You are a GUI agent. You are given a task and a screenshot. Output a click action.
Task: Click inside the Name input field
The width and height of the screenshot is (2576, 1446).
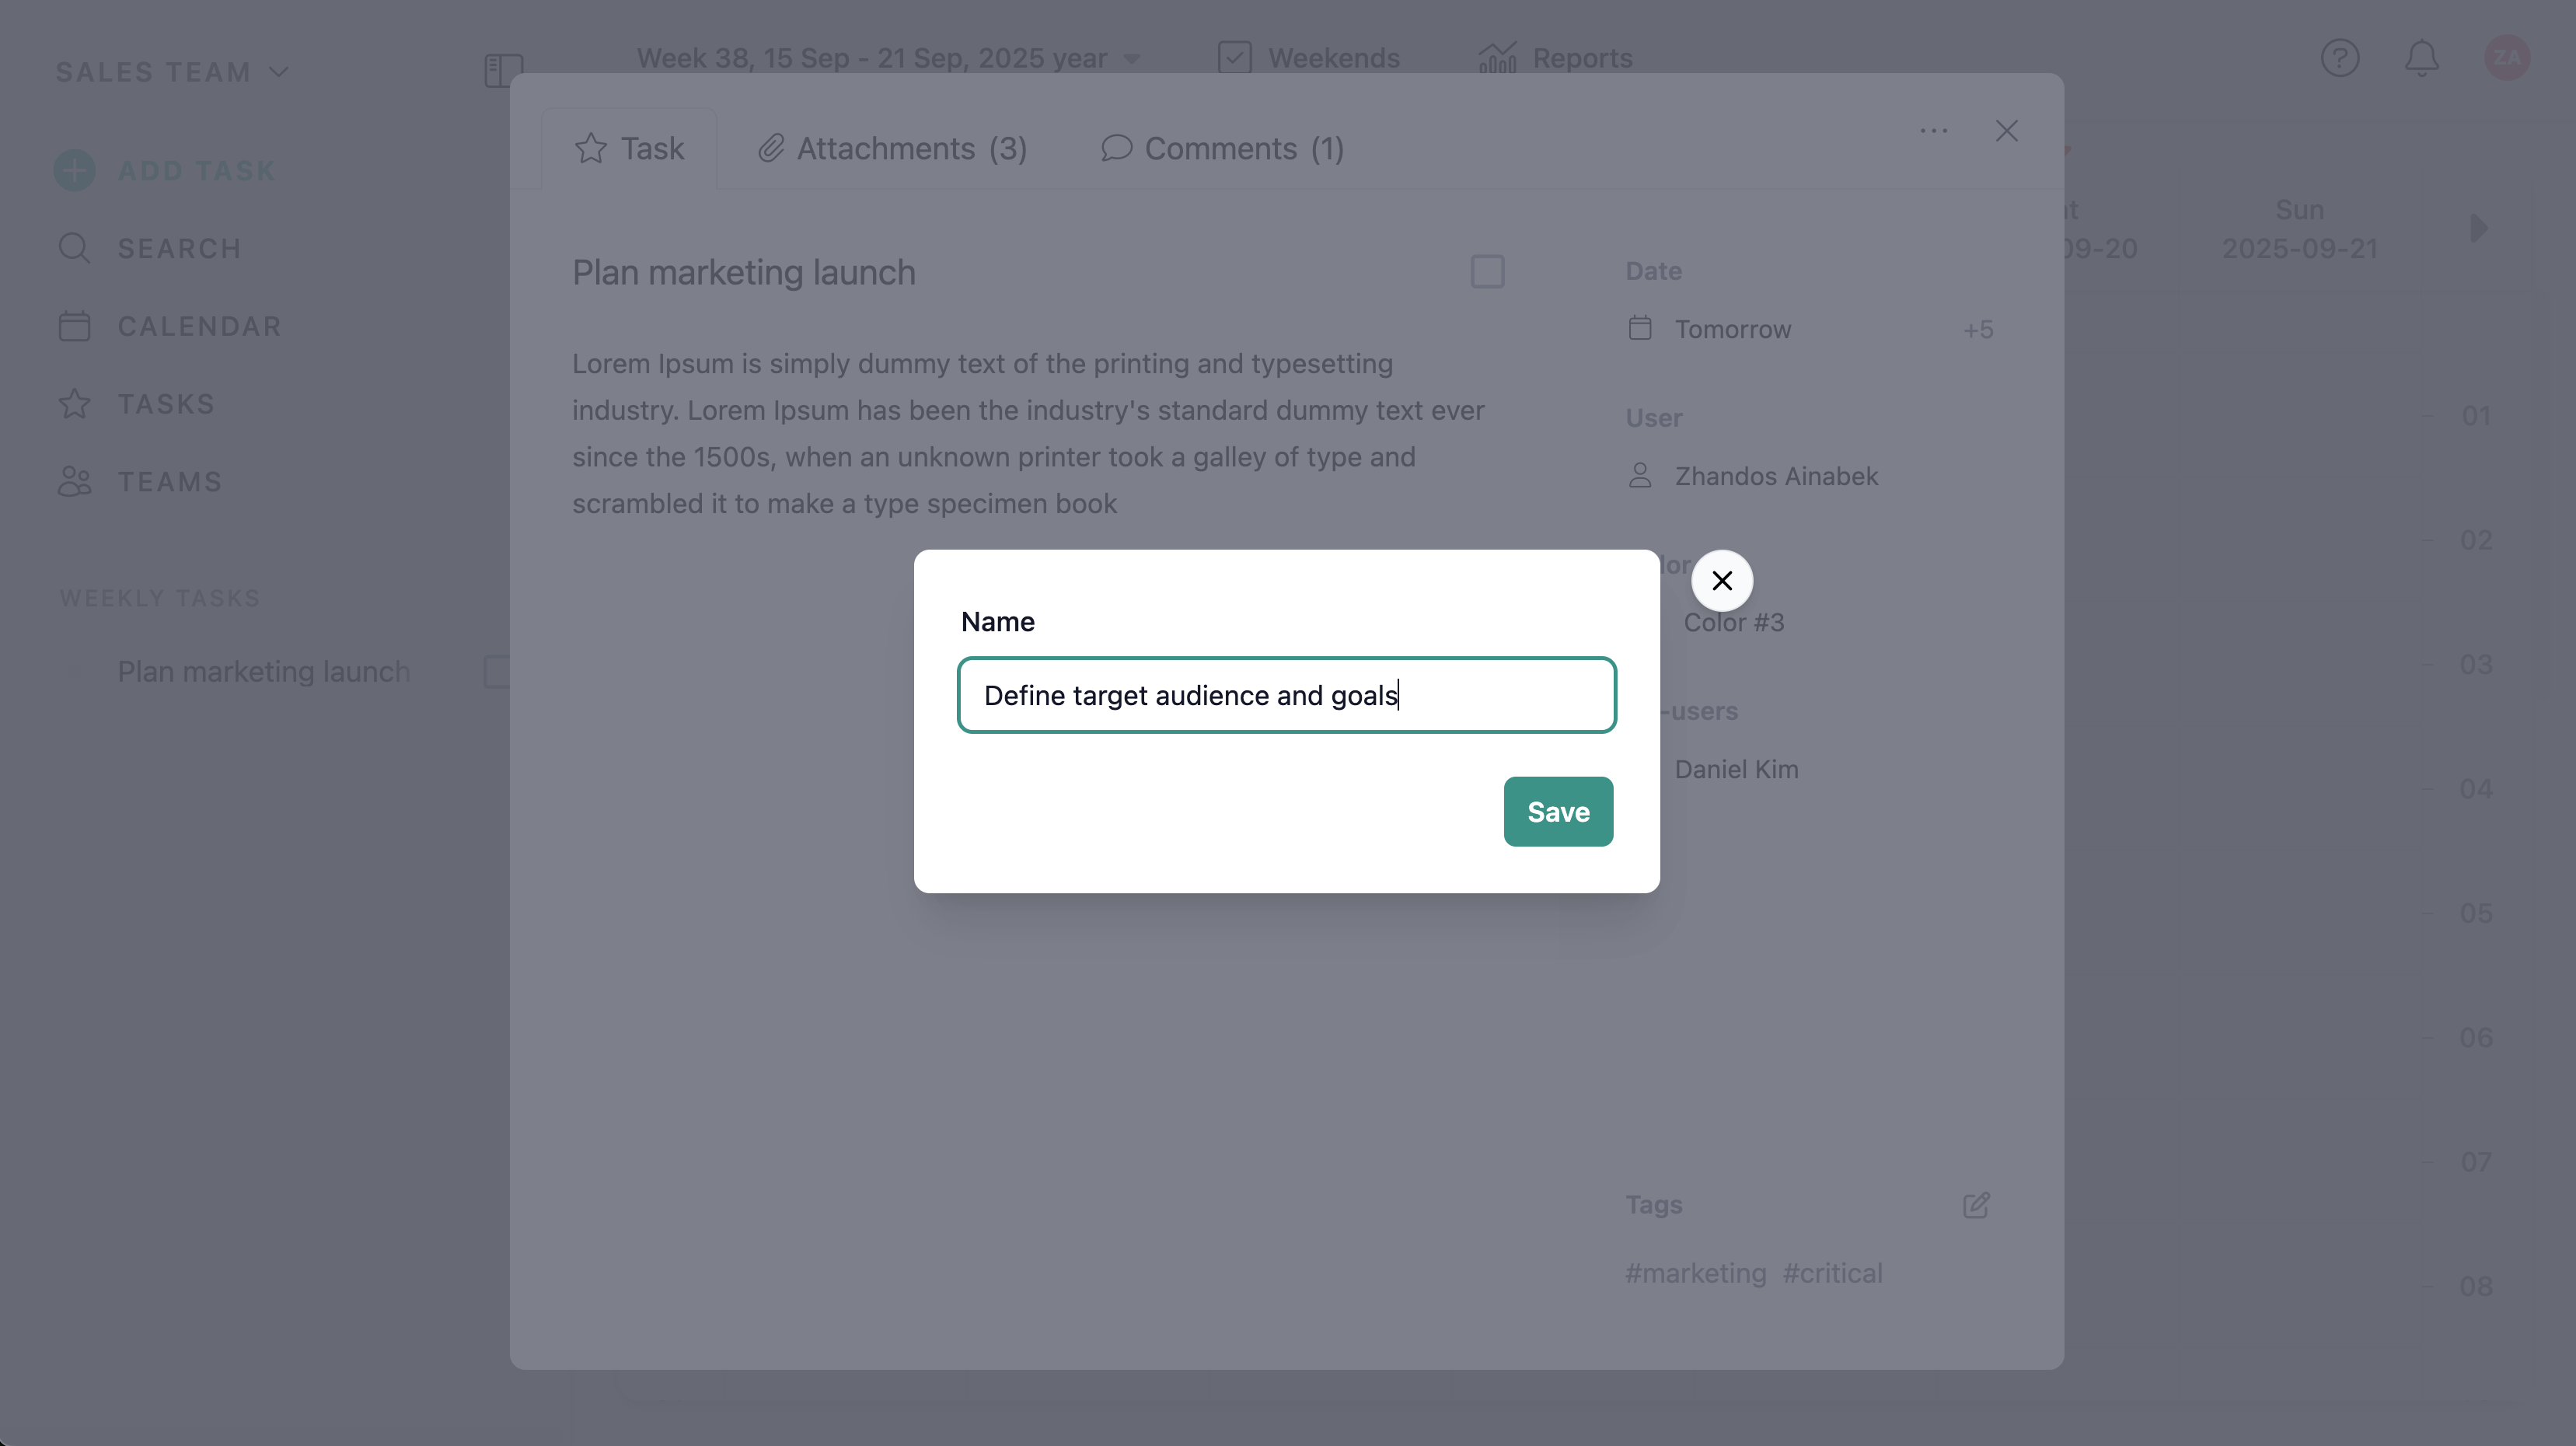click(x=1286, y=695)
